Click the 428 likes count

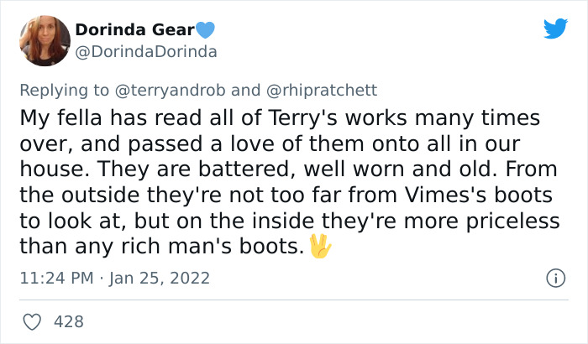click(68, 321)
